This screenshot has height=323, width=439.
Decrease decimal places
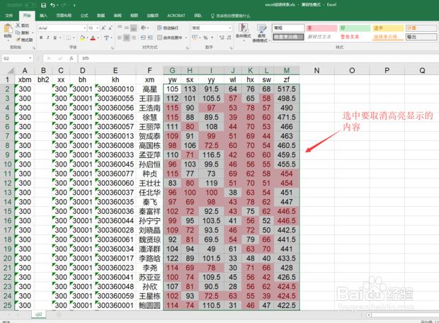(x=229, y=38)
